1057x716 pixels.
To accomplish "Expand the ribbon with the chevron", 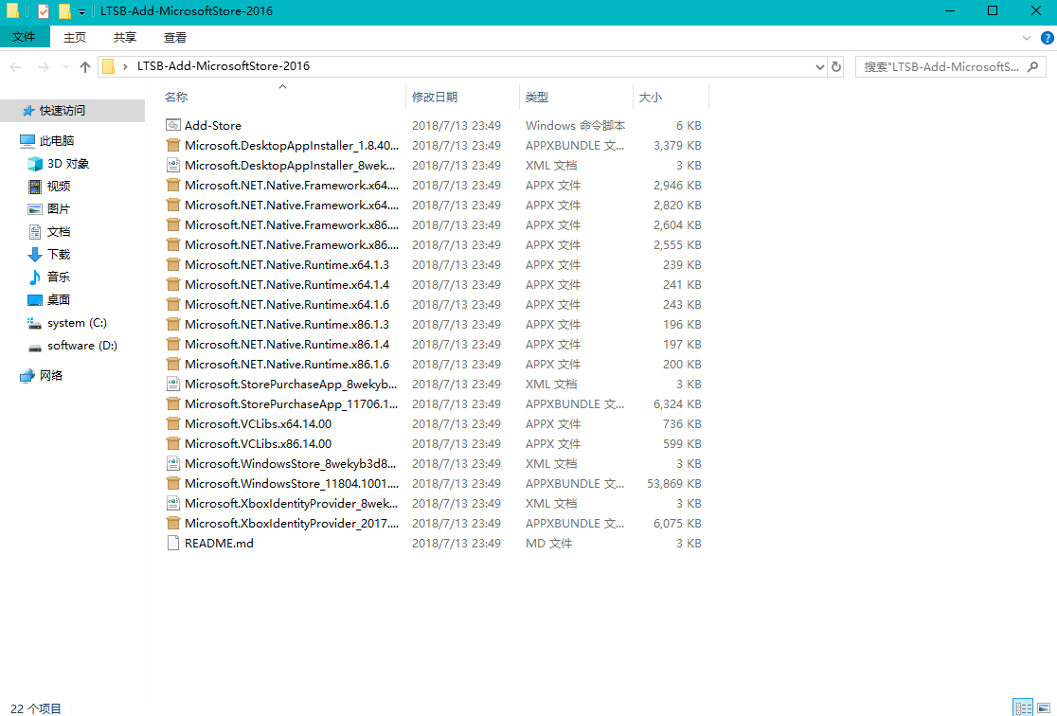I will (x=1026, y=38).
